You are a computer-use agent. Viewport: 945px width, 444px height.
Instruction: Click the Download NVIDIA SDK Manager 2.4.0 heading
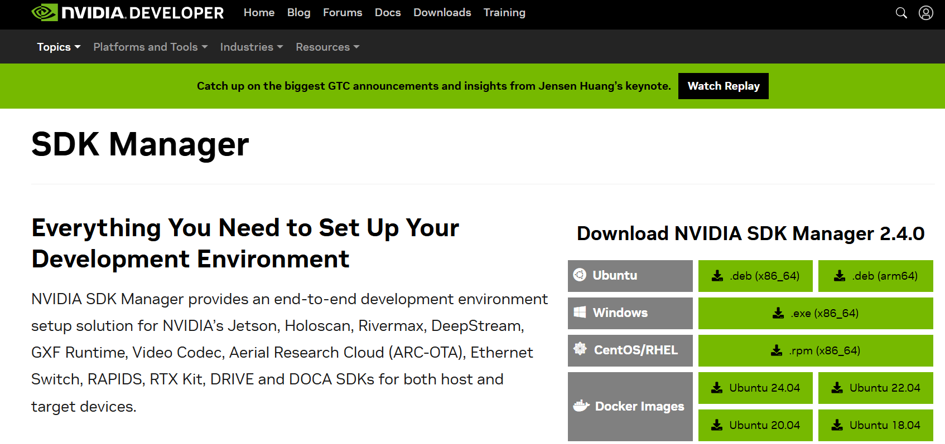[750, 233]
